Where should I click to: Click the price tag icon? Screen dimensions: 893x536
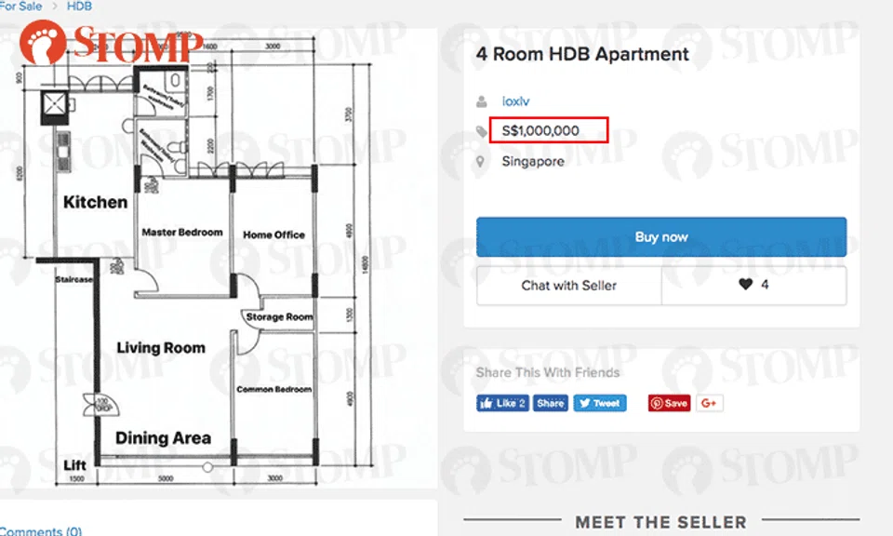point(480,130)
